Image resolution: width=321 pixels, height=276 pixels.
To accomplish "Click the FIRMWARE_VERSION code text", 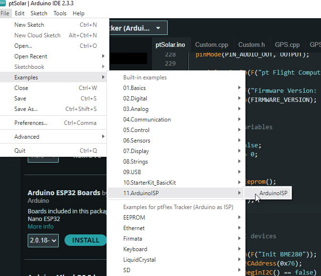I will pos(281,100).
